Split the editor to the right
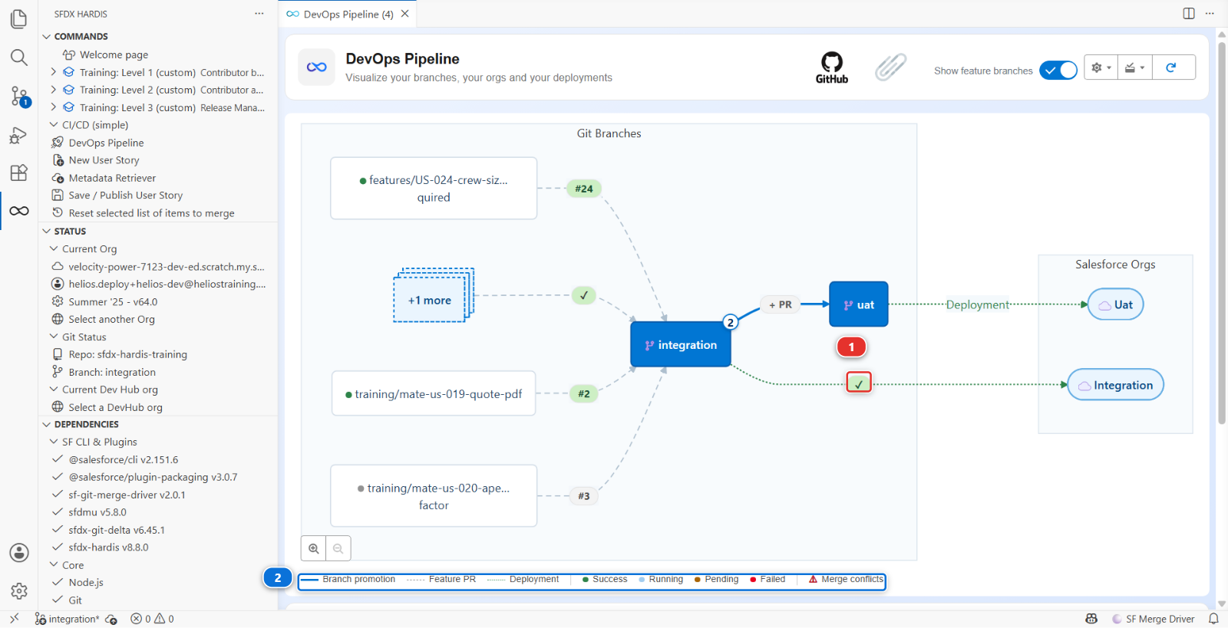The width and height of the screenshot is (1228, 628). (1189, 13)
